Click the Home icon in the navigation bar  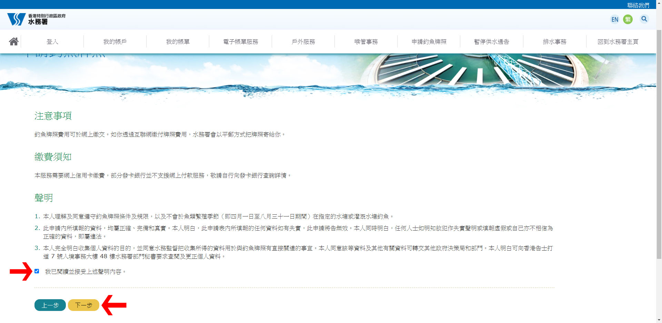point(14,41)
